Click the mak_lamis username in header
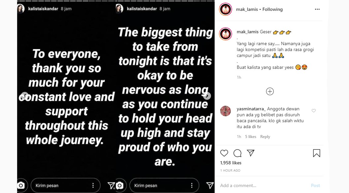The width and height of the screenshot is (349, 193). click(x=248, y=10)
